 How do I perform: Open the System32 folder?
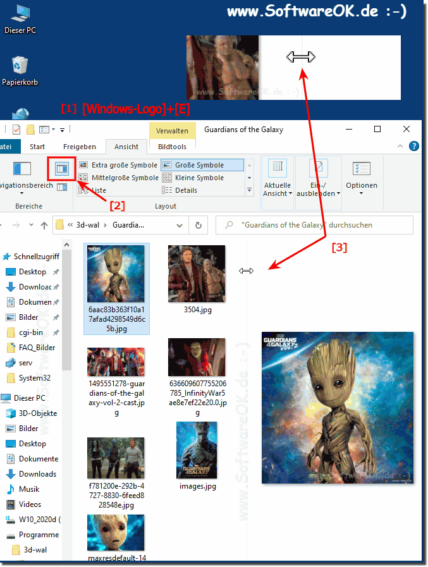click(x=29, y=378)
